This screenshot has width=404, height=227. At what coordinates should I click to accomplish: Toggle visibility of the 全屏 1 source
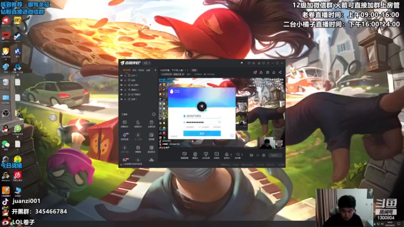121,99
